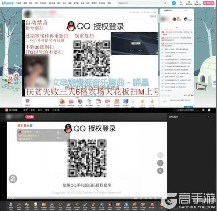Select the headphones gift in Kuaishou gift bar
This screenshot has width=217, height=211.
102,204
